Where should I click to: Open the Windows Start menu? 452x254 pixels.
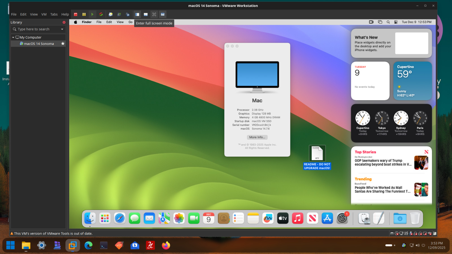point(10,246)
